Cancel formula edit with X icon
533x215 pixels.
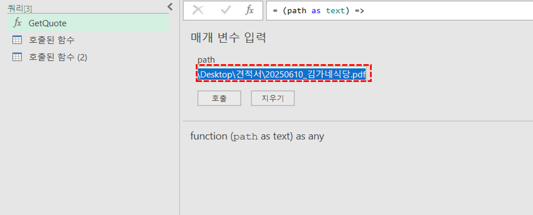pos(198,10)
